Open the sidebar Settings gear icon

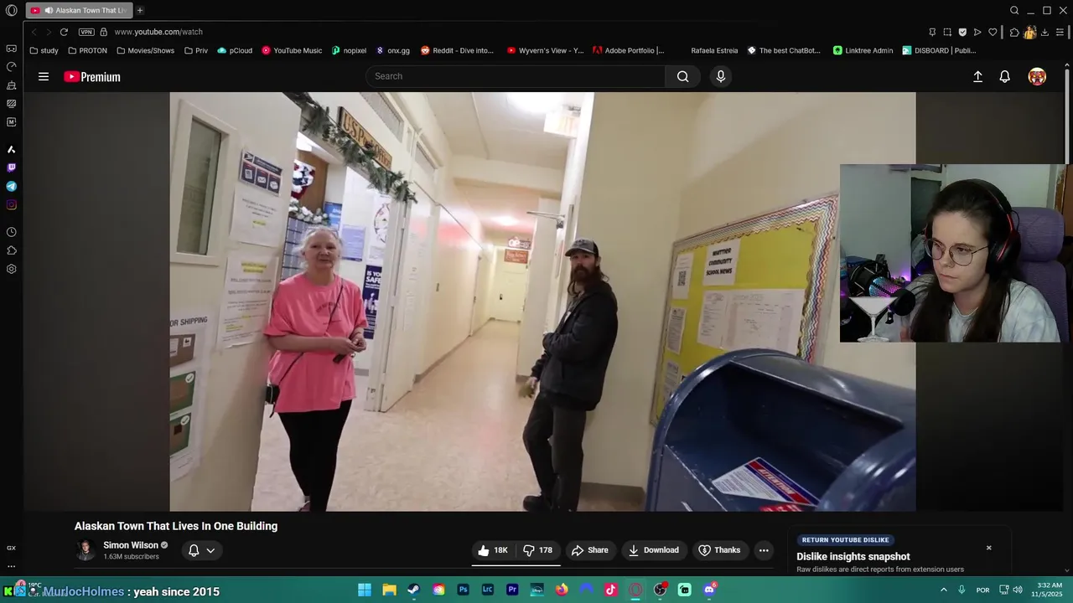tap(11, 269)
